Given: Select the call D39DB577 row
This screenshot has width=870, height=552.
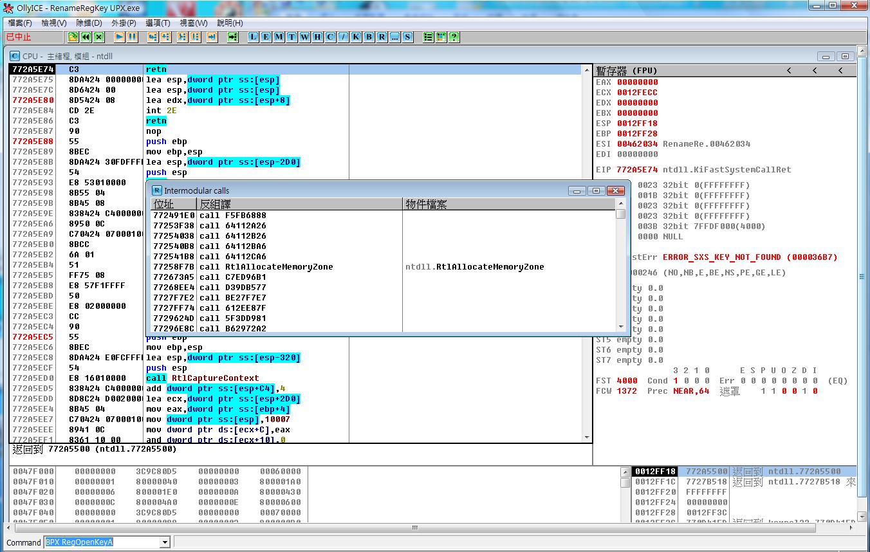Looking at the screenshot, I should (x=384, y=288).
